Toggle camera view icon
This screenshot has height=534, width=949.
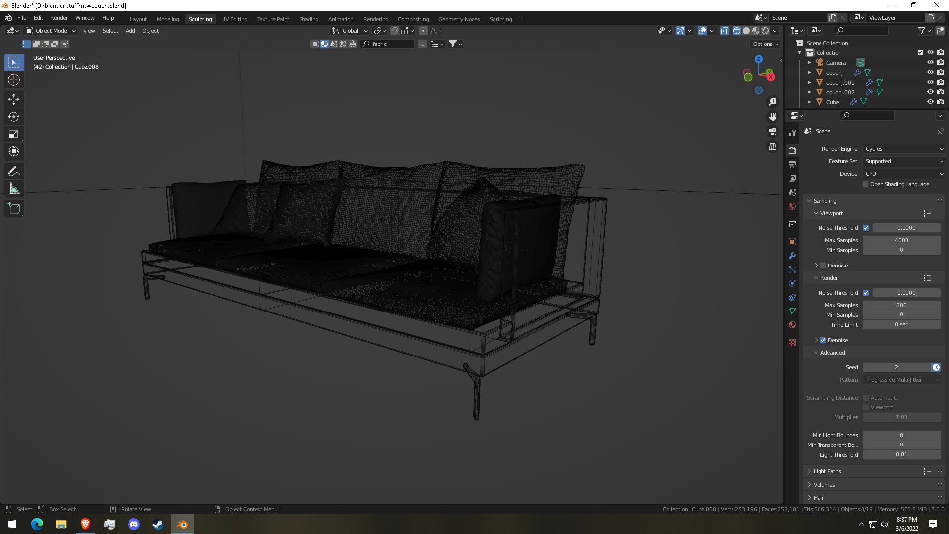773,132
